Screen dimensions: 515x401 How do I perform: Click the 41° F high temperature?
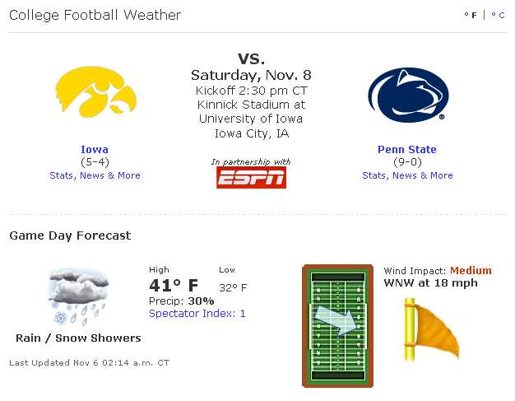click(x=174, y=286)
